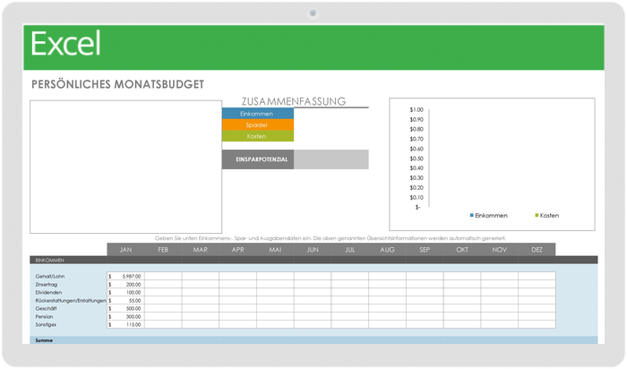Select the APR column header
The width and height of the screenshot is (627, 369).
click(x=237, y=250)
